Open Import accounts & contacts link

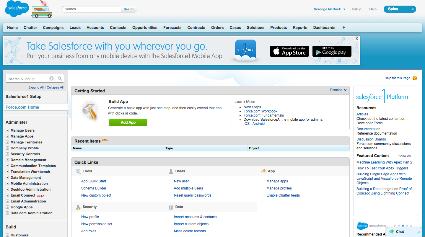[195, 217]
